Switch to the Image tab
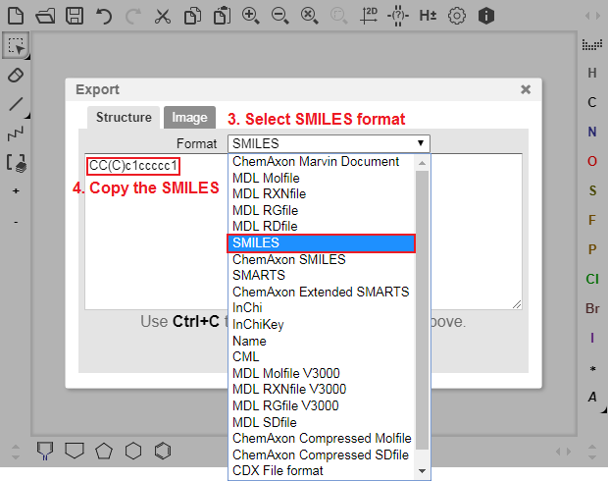This screenshot has height=481, width=608. point(189,117)
